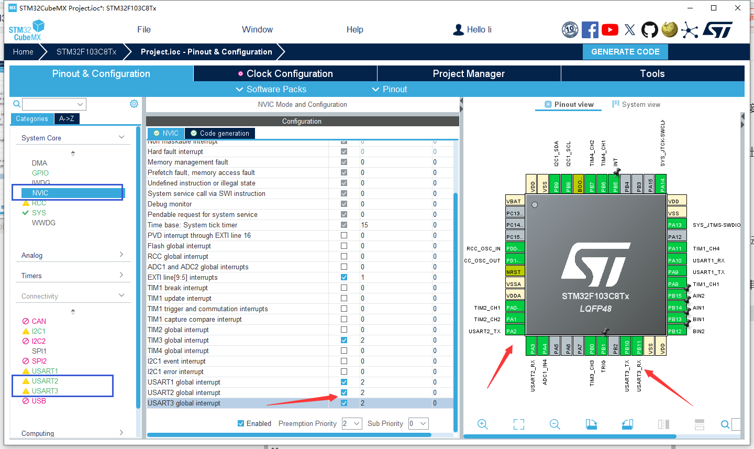Open the Sub Priority dropdown
Viewport: 754px width, 449px height.
click(418, 423)
